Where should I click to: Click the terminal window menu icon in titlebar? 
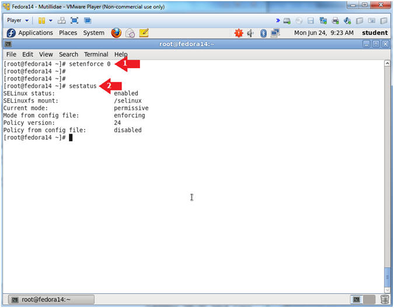(8, 44)
